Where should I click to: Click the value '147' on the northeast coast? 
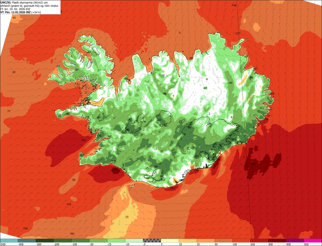coord(255,69)
